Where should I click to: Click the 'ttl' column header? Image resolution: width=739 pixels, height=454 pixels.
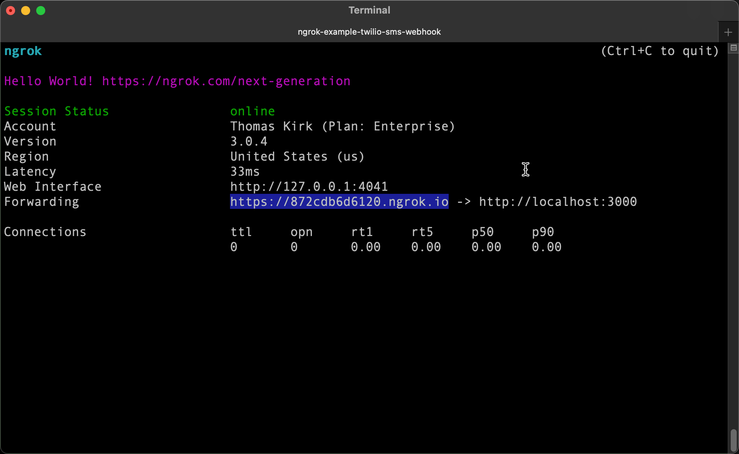coord(241,232)
